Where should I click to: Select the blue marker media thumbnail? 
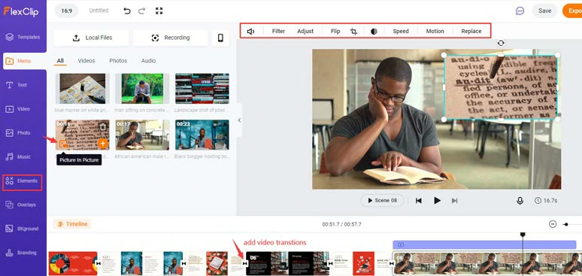(x=83, y=89)
